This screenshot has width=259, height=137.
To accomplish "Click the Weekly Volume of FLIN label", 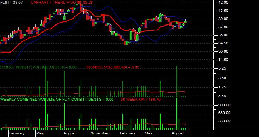I will tap(38, 67).
